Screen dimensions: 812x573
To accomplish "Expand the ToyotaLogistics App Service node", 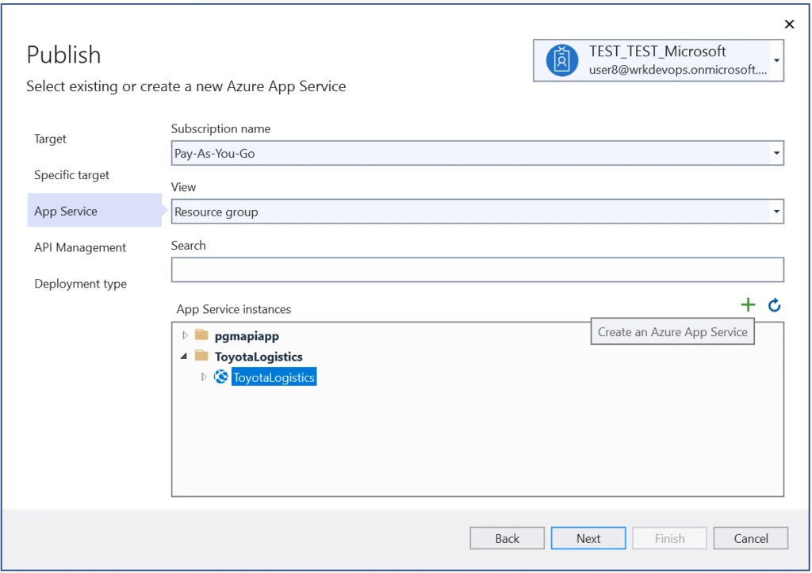I will 203,376.
